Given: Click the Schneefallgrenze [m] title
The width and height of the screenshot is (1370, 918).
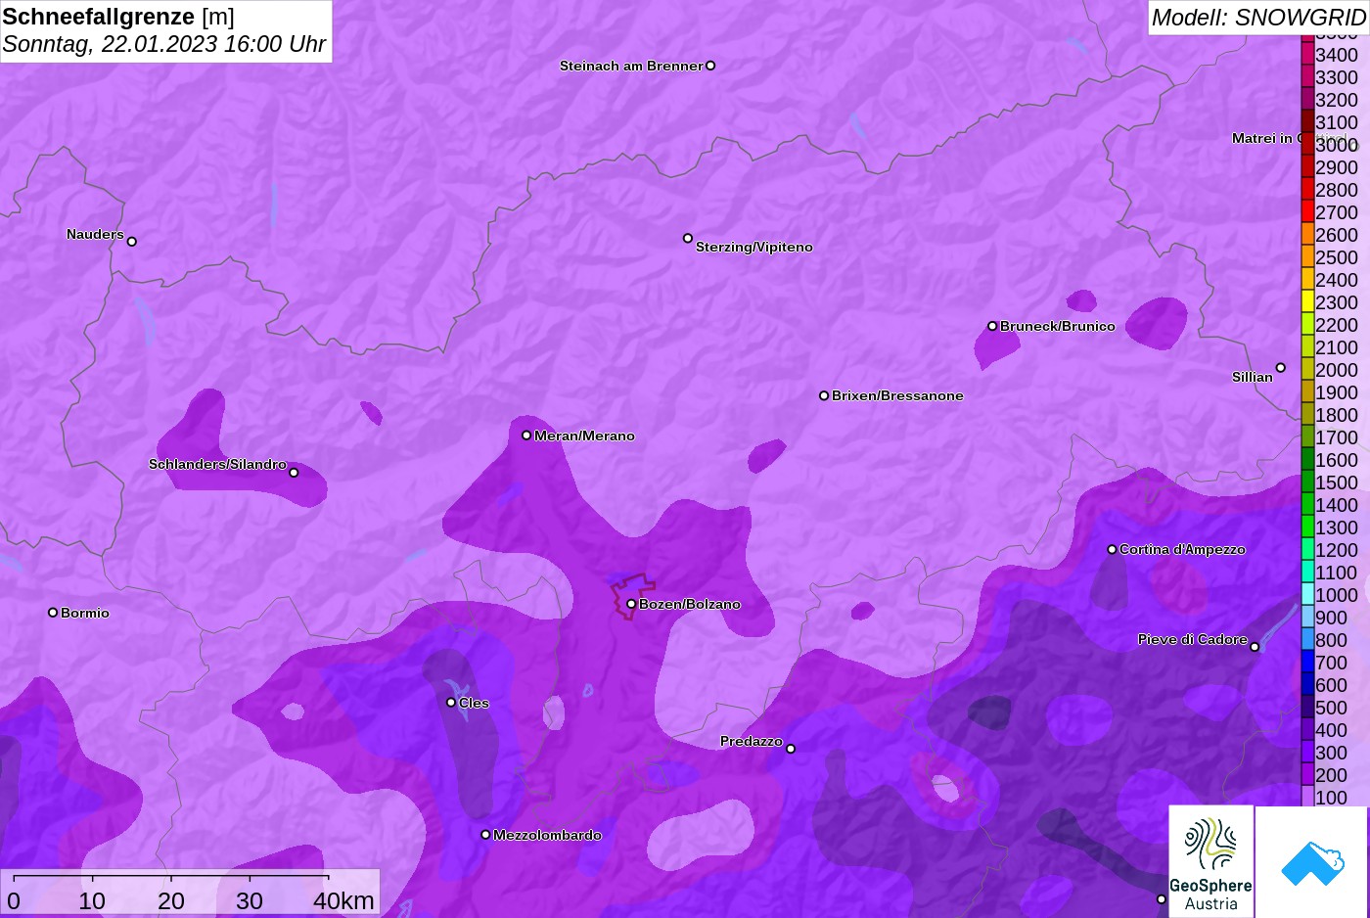Looking at the screenshot, I should pyautogui.click(x=118, y=17).
